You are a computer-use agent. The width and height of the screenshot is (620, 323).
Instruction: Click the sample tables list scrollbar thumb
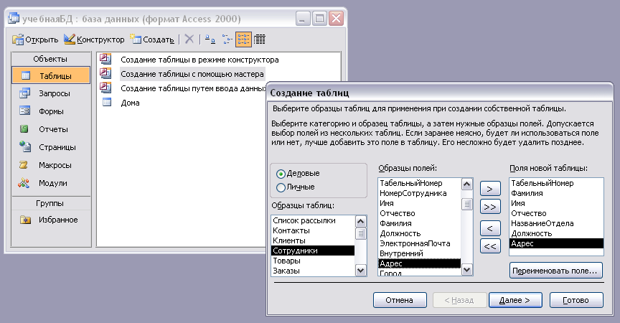(x=361, y=233)
